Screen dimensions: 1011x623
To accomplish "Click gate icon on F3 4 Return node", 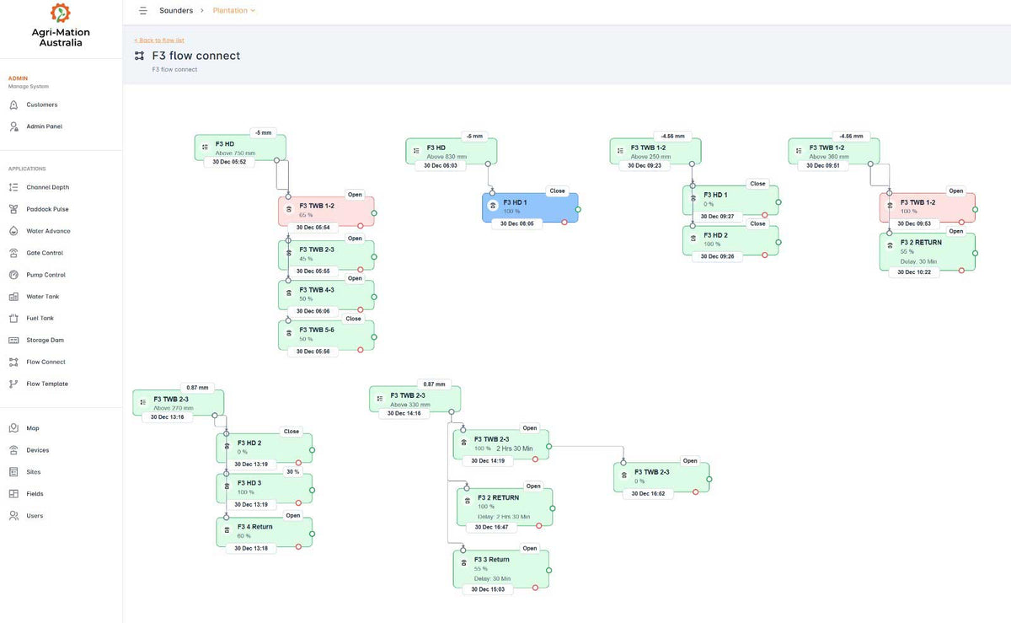I will pos(227,531).
